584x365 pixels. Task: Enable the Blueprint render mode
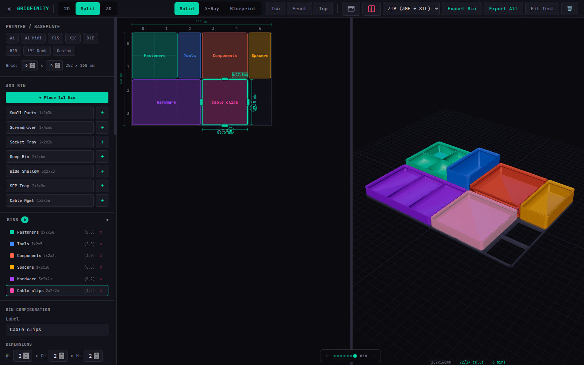pyautogui.click(x=243, y=9)
